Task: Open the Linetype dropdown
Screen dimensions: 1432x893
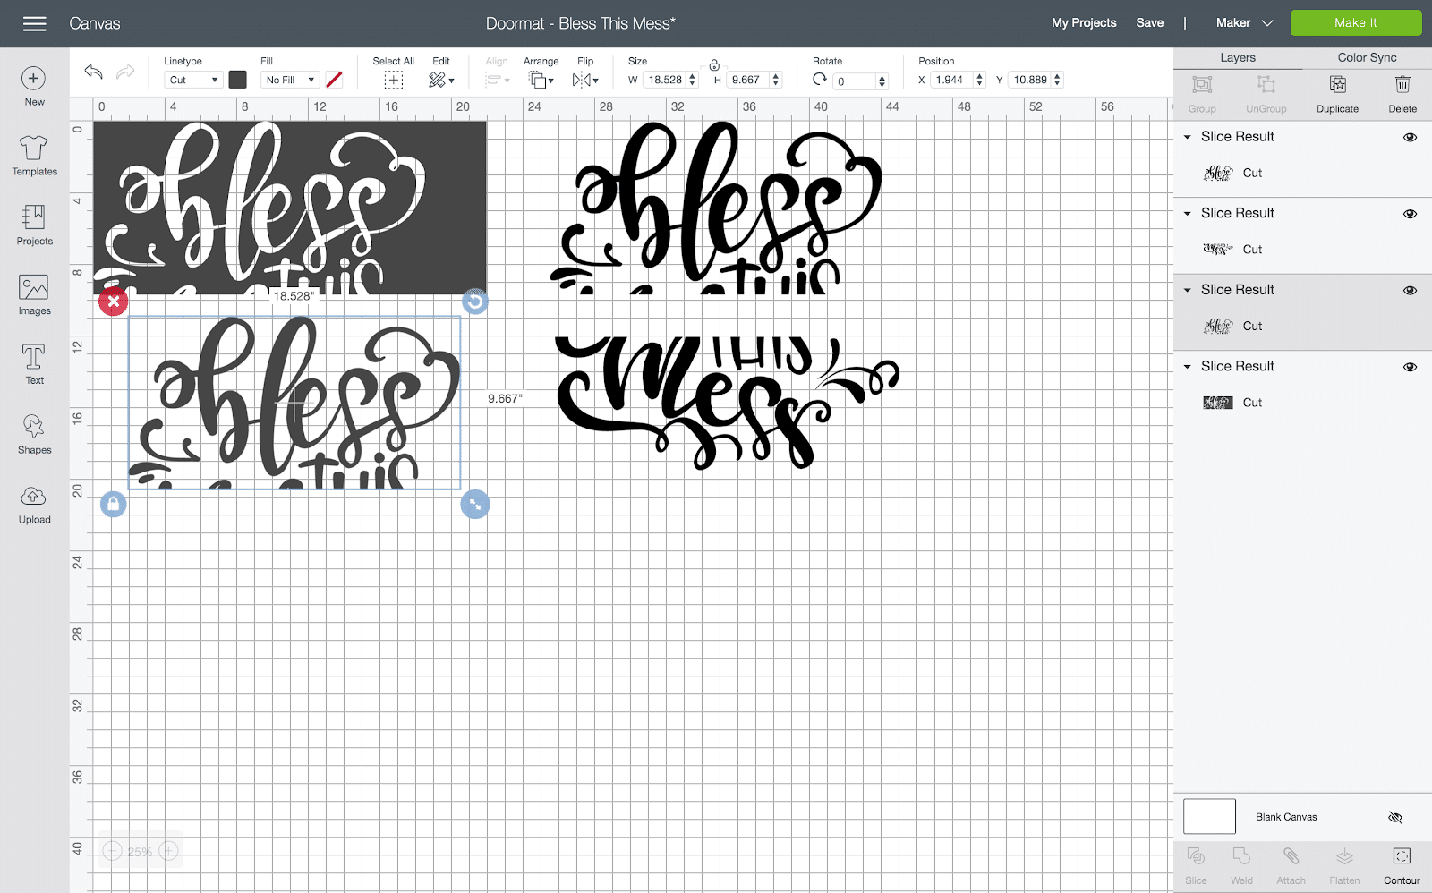Action: (x=193, y=80)
